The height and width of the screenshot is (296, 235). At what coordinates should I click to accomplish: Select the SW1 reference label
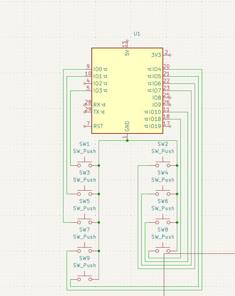[x=84, y=144]
